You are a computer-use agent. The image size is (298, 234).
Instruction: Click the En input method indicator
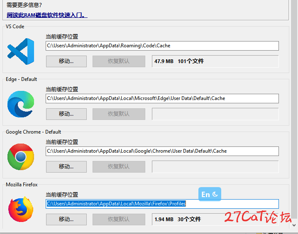(210, 194)
